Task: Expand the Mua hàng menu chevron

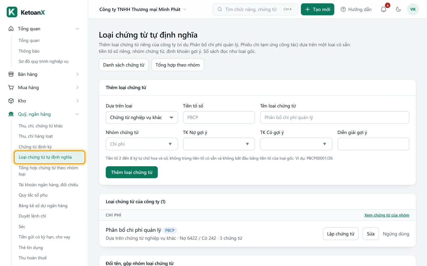Action: pyautogui.click(x=77, y=88)
